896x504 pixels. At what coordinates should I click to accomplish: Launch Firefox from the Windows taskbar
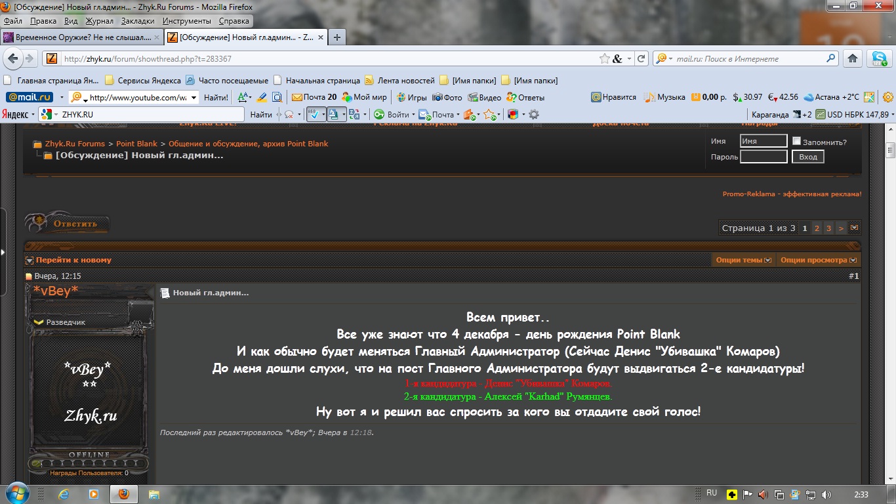pos(123,493)
